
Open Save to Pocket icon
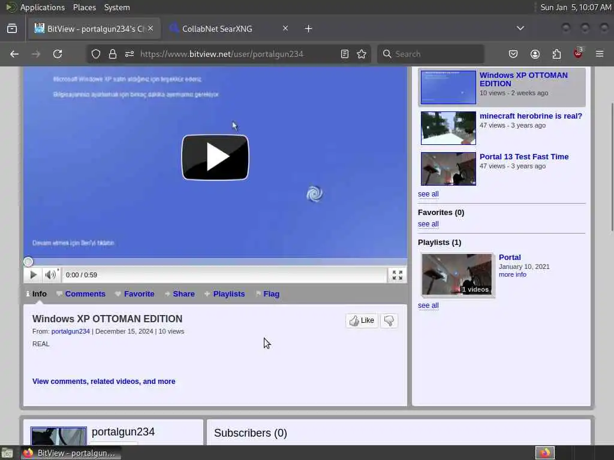[513, 54]
